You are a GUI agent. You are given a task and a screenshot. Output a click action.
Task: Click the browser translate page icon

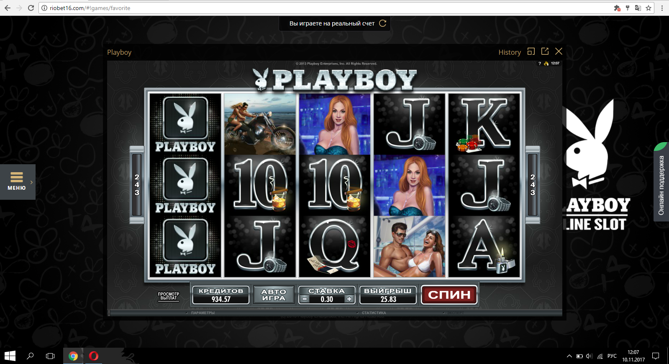coord(638,8)
